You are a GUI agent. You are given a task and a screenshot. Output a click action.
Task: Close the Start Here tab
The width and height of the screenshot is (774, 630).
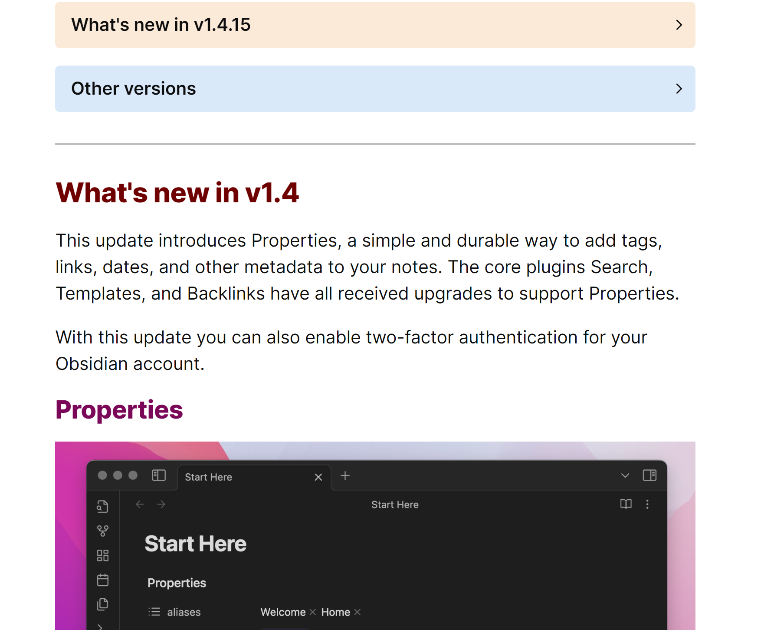(318, 477)
